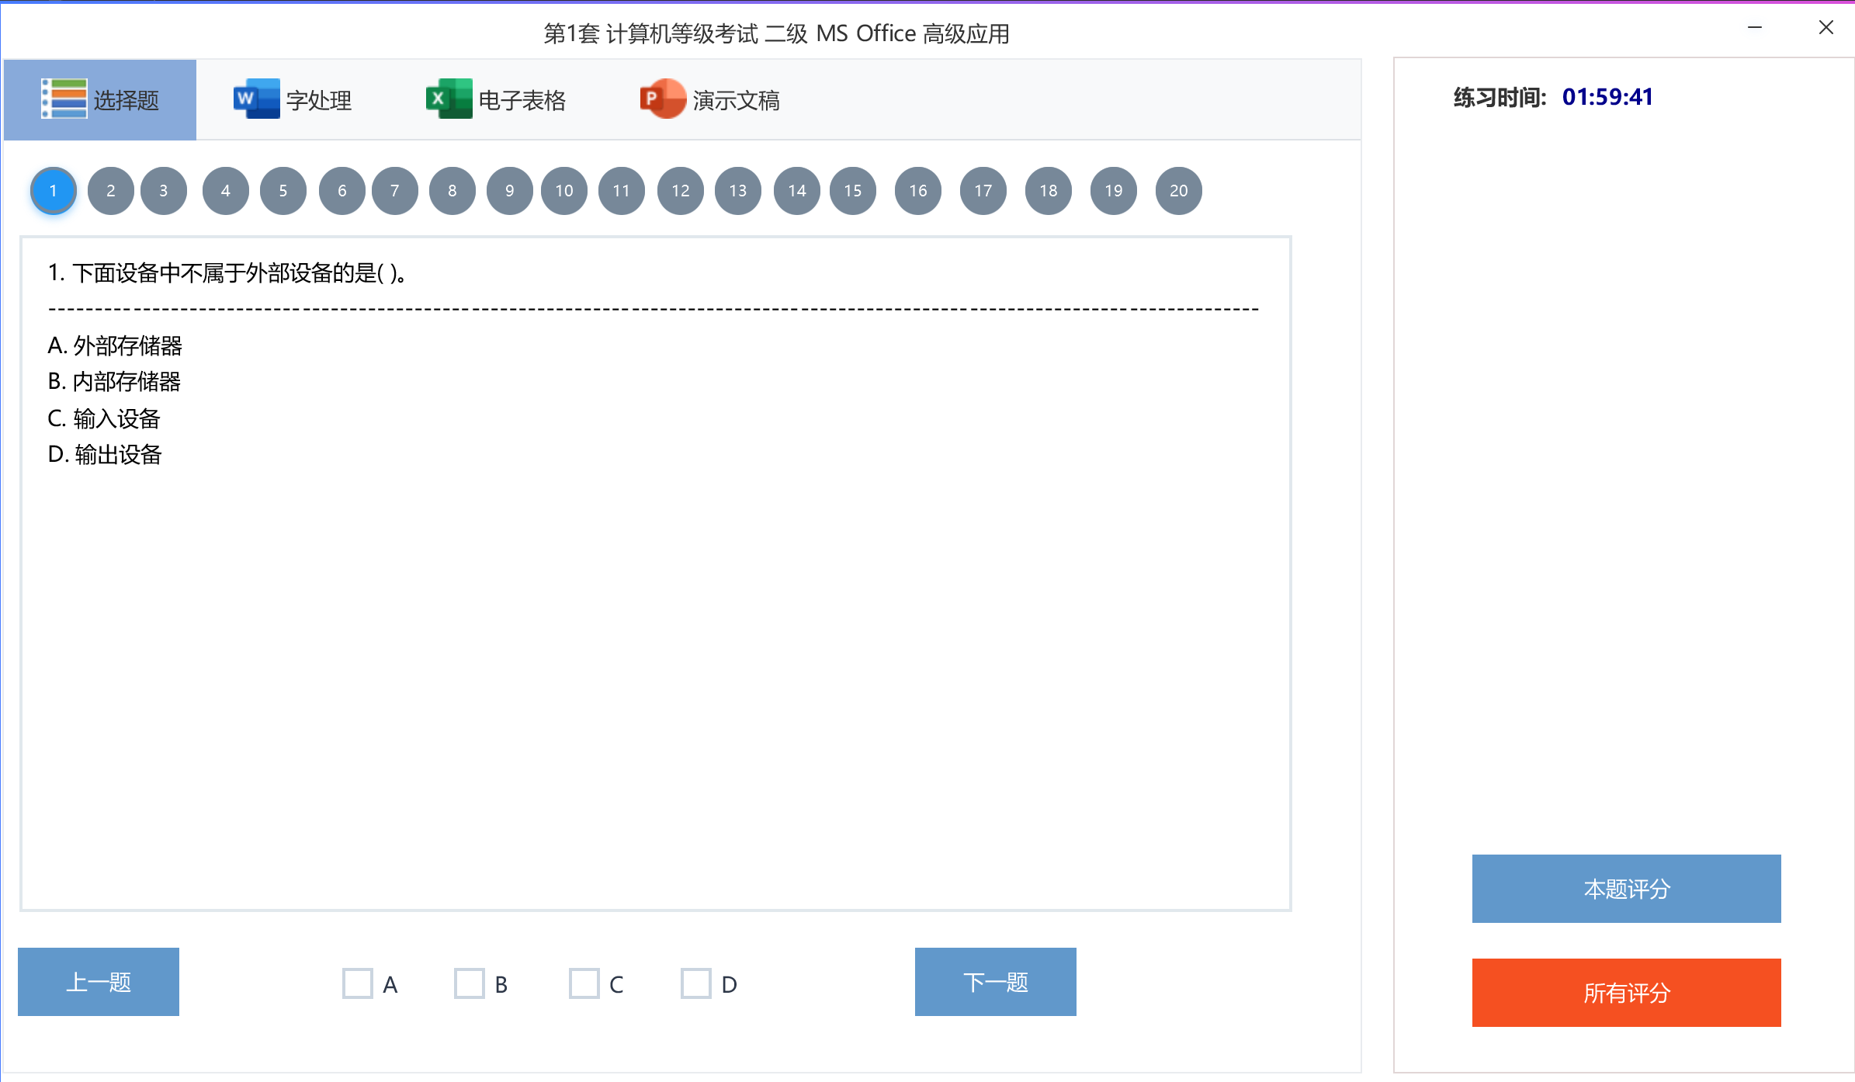Switch to 电子表格 tab
The height and width of the screenshot is (1082, 1855).
pos(521,100)
